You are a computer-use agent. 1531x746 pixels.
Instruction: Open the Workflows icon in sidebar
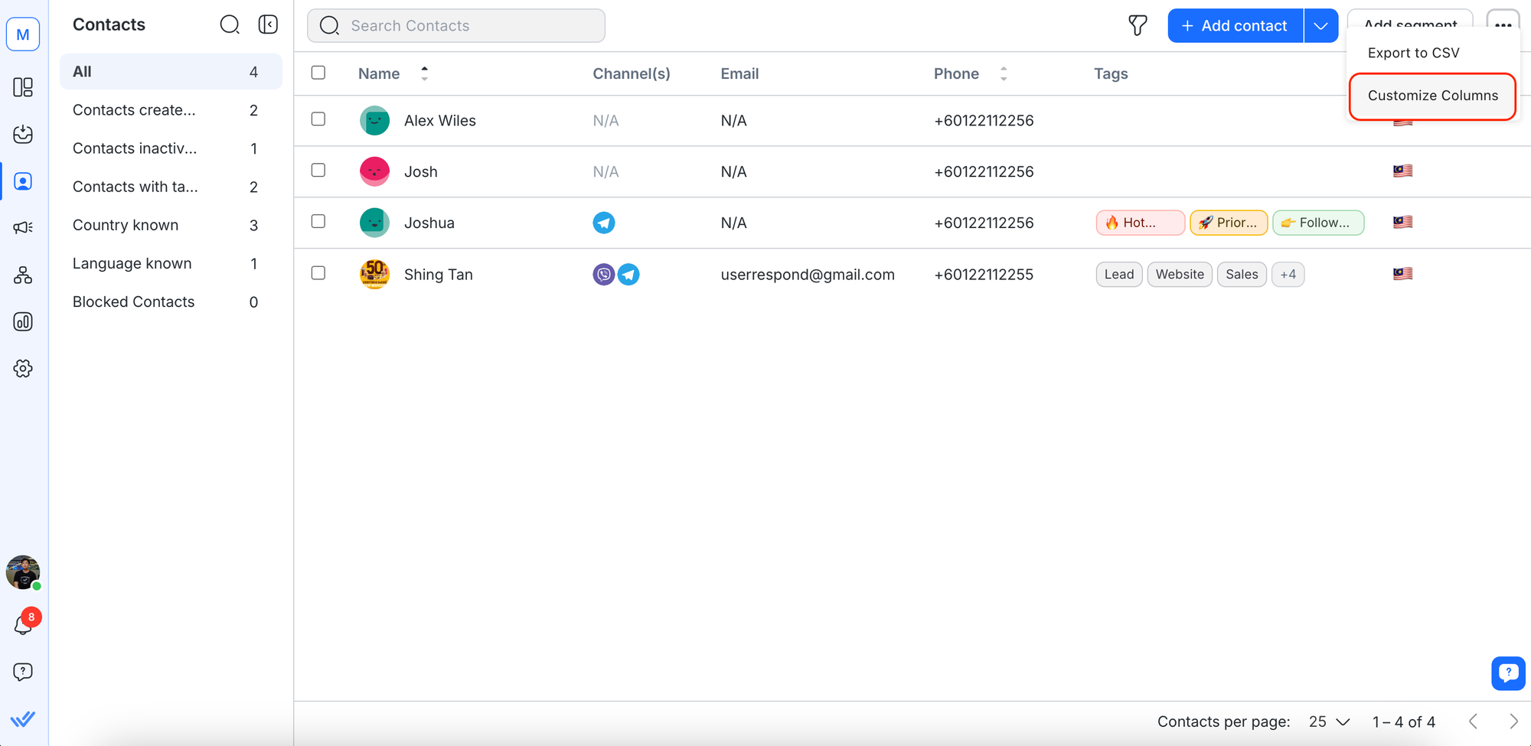[23, 275]
